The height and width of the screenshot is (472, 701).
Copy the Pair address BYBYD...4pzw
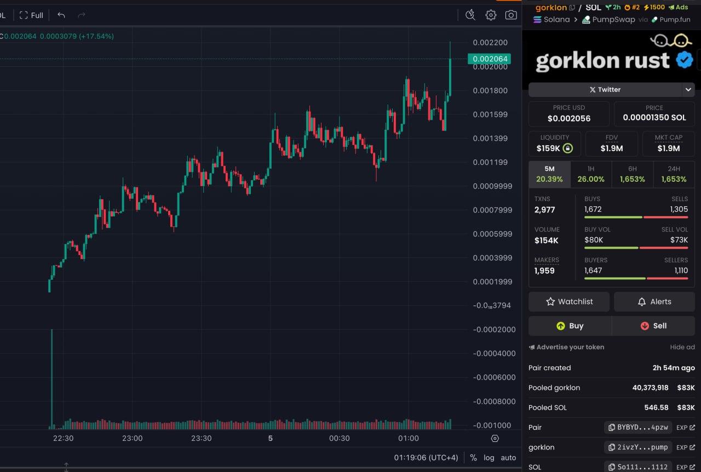pos(638,428)
